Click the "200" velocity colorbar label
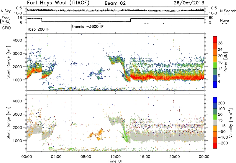The height and width of the screenshot is (163, 236). (222, 103)
